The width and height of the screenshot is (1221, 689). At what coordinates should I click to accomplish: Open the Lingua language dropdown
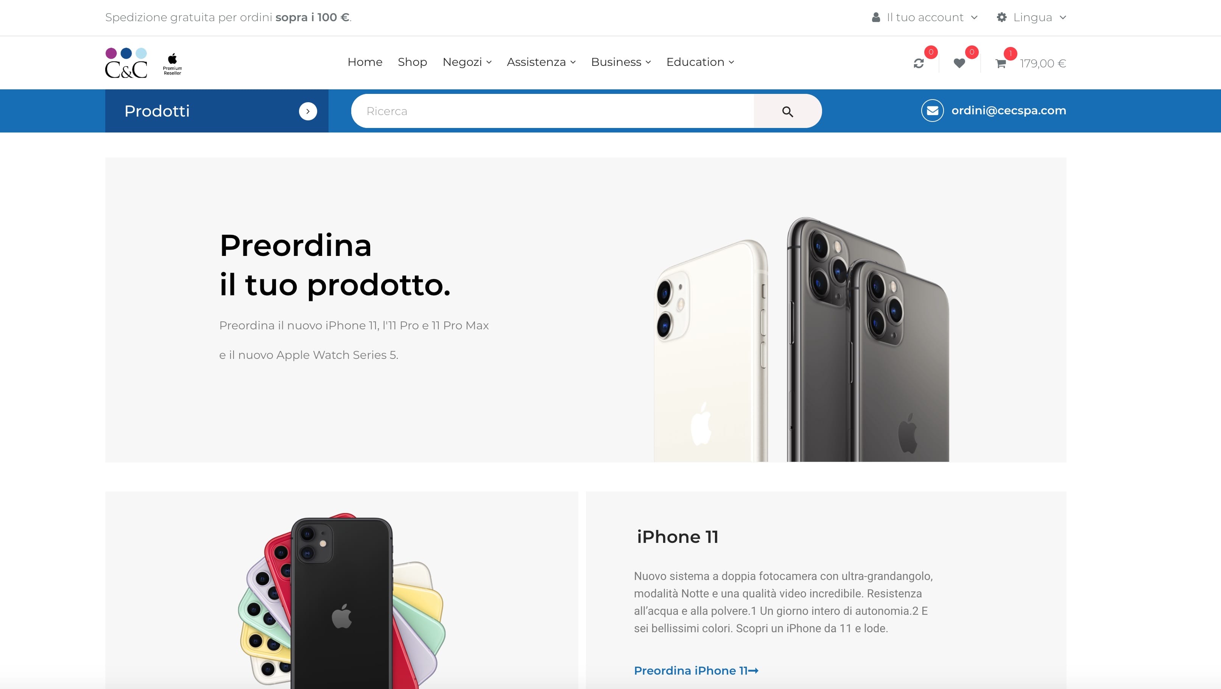click(1031, 17)
